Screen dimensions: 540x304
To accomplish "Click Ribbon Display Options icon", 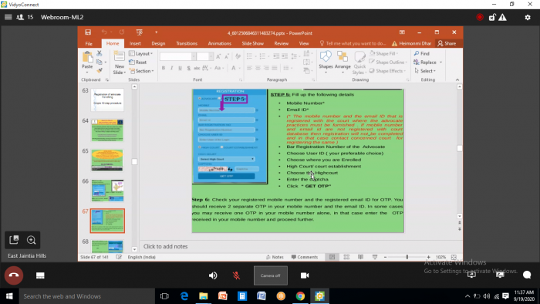I will click(402, 32).
